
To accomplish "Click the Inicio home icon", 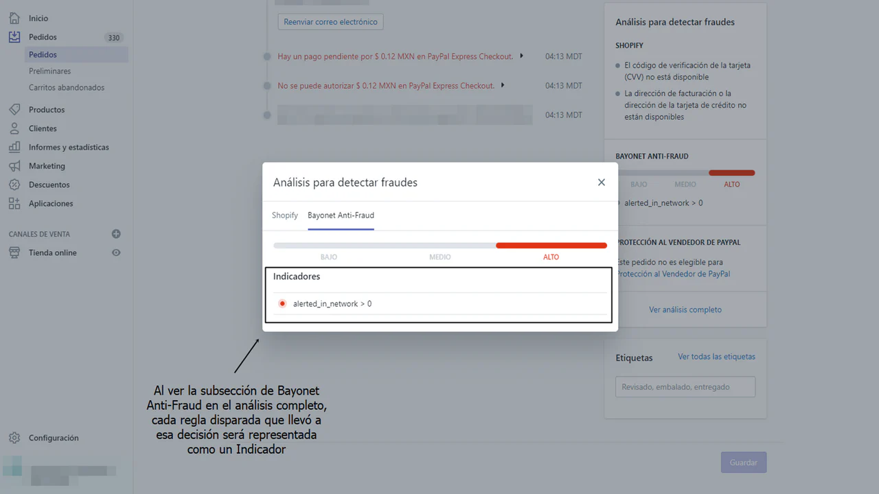I will click(x=14, y=18).
